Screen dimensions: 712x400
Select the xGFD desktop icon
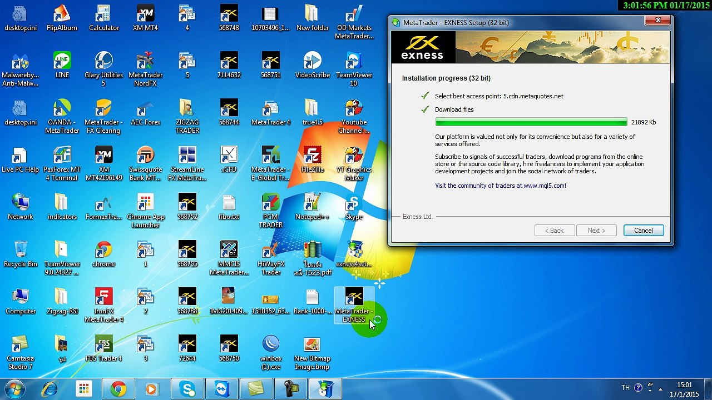point(229,159)
